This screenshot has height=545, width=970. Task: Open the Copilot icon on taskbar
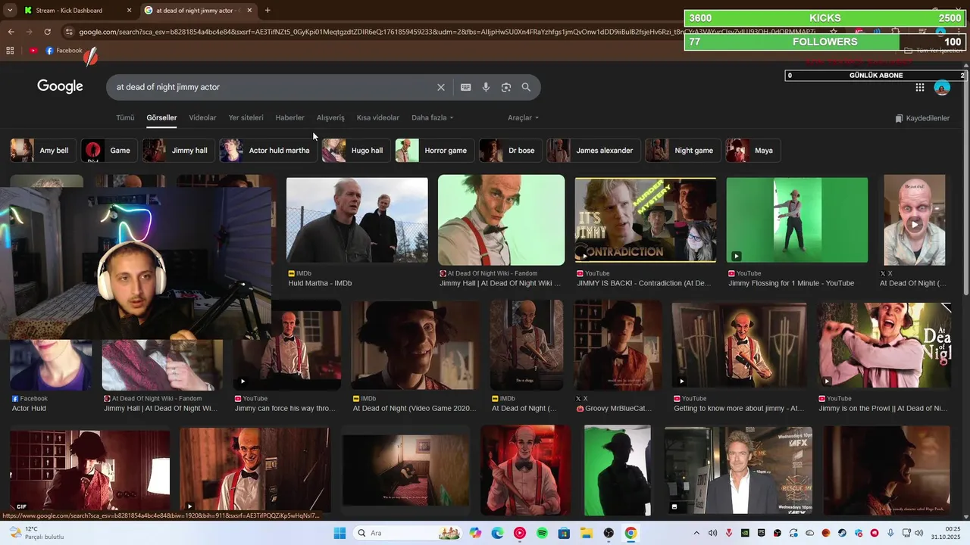tap(475, 533)
